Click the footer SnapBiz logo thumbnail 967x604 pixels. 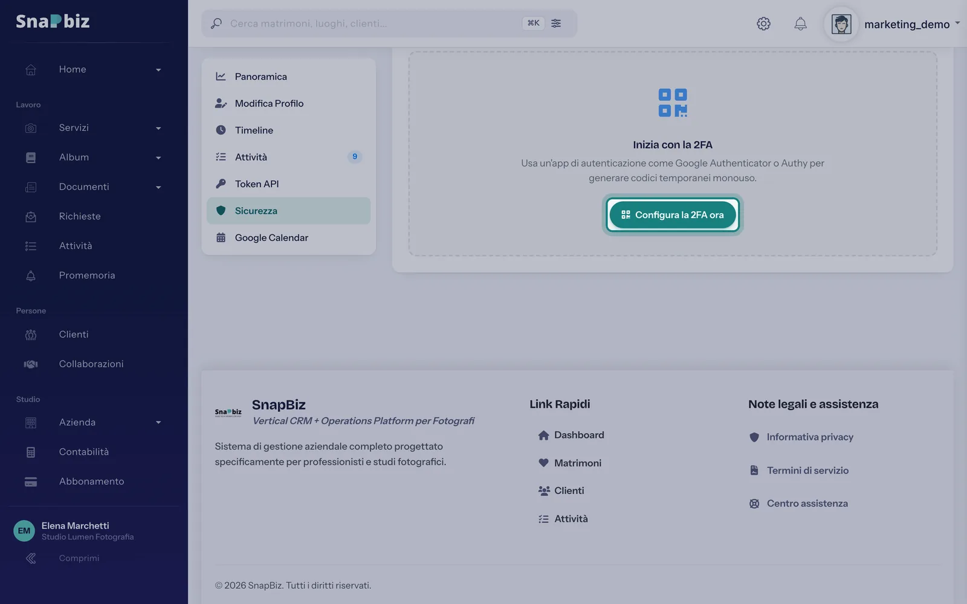(228, 413)
